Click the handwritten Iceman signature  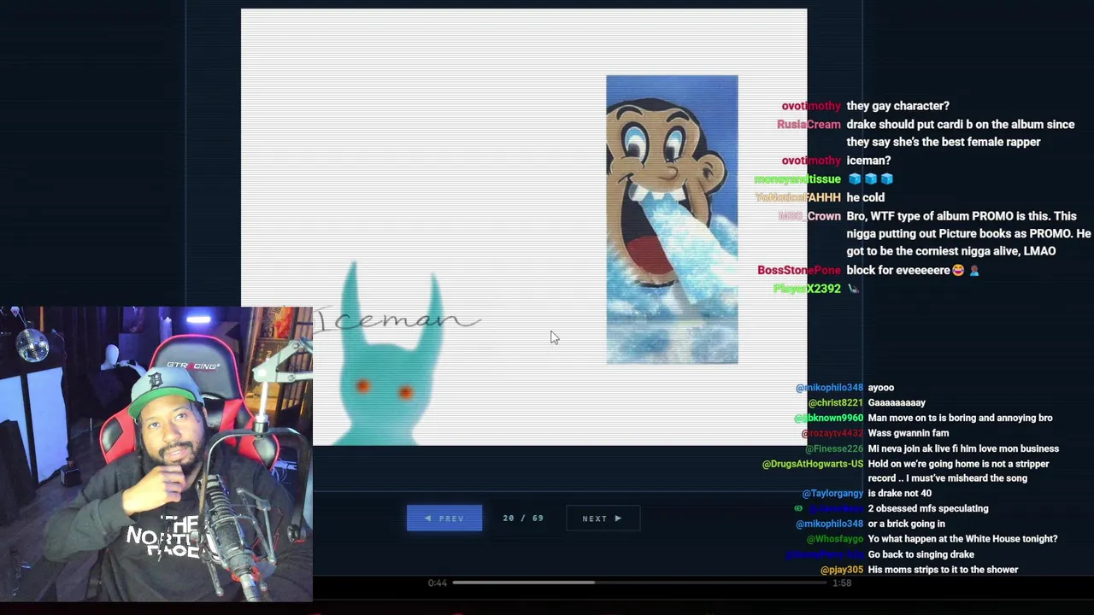398,320
